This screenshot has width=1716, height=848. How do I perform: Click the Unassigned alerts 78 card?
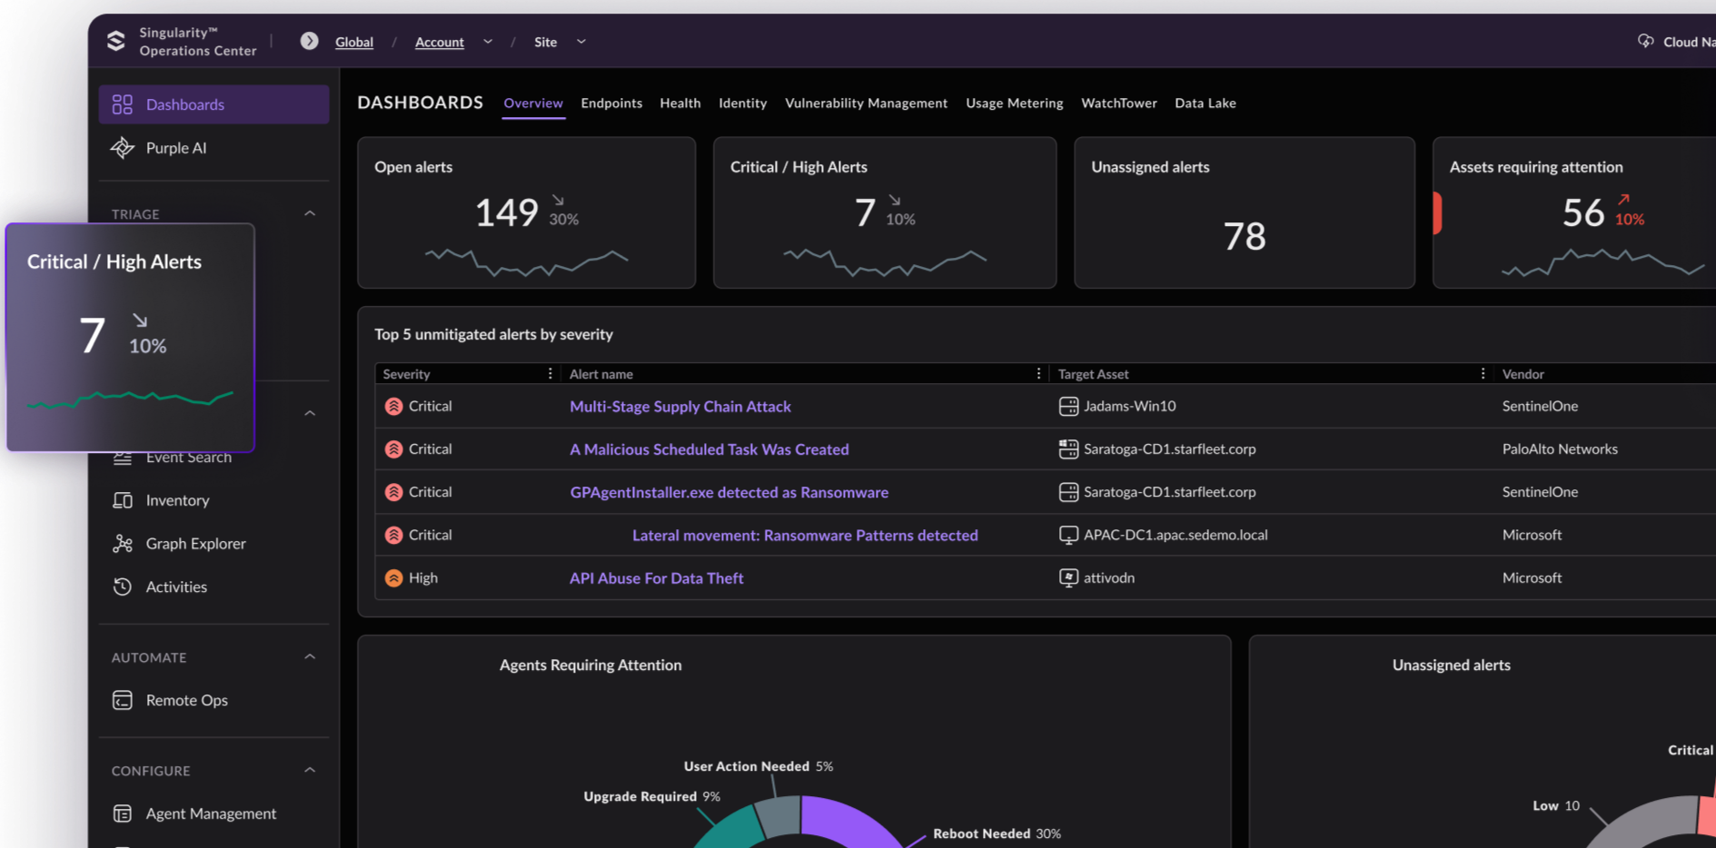[1245, 212]
